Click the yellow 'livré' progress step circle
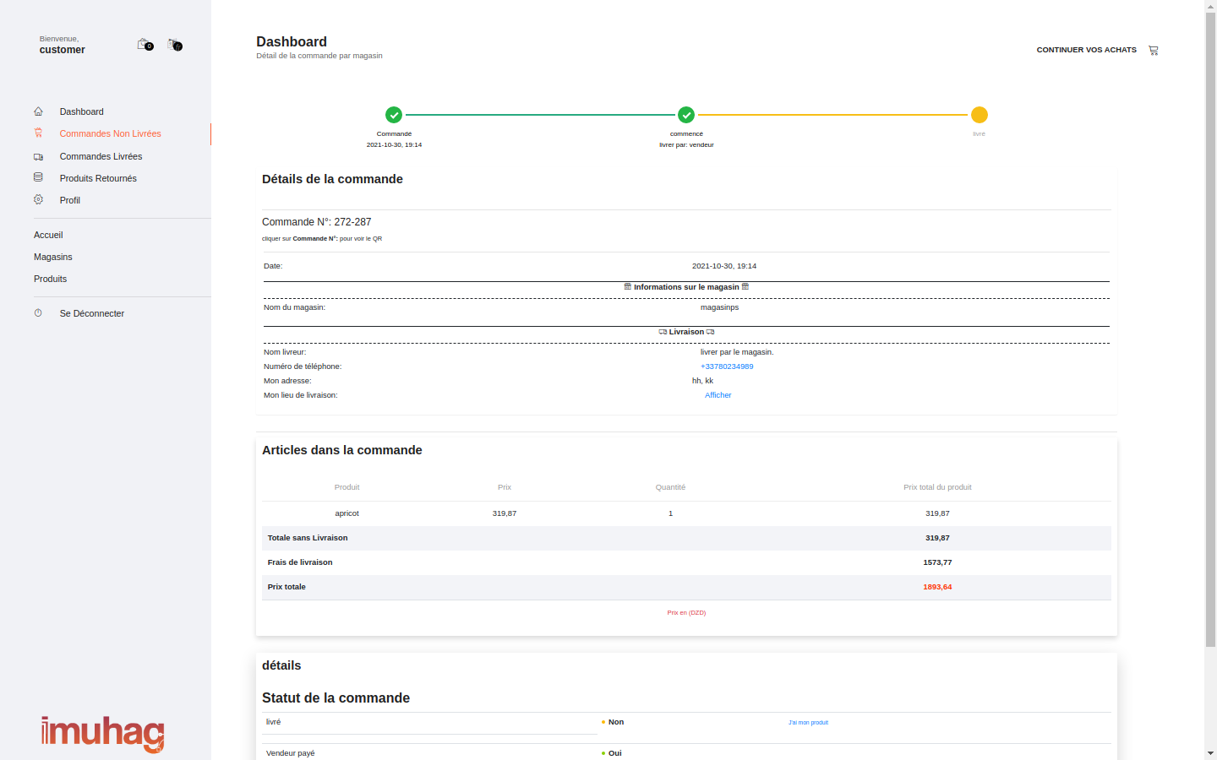 pos(979,115)
